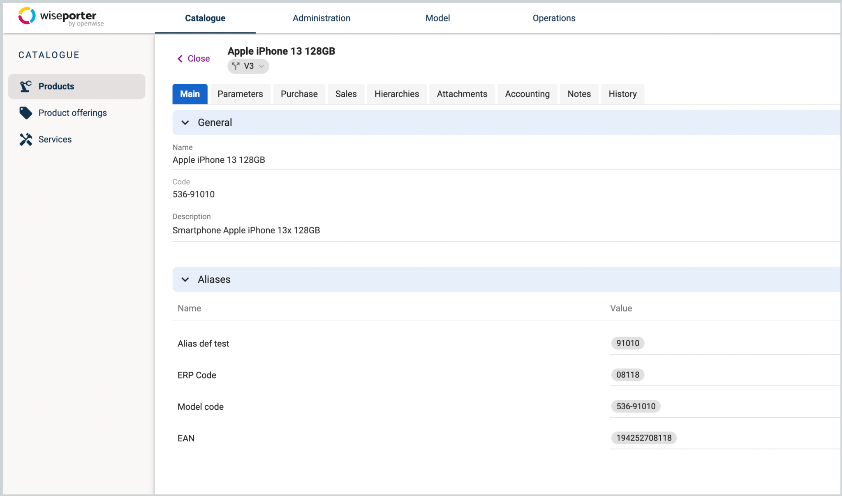
Task: Click the 536-91010 Model code value chip
Action: click(636, 406)
